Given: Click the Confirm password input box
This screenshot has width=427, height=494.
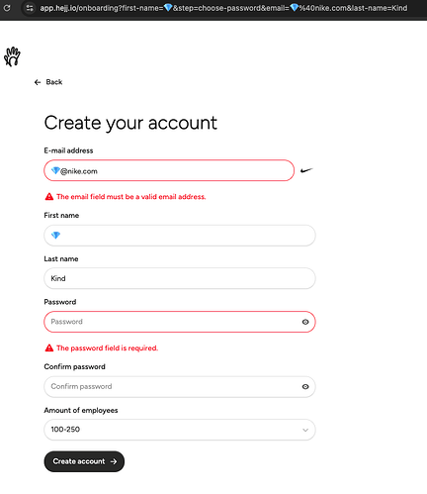Looking at the screenshot, I should coord(180,386).
